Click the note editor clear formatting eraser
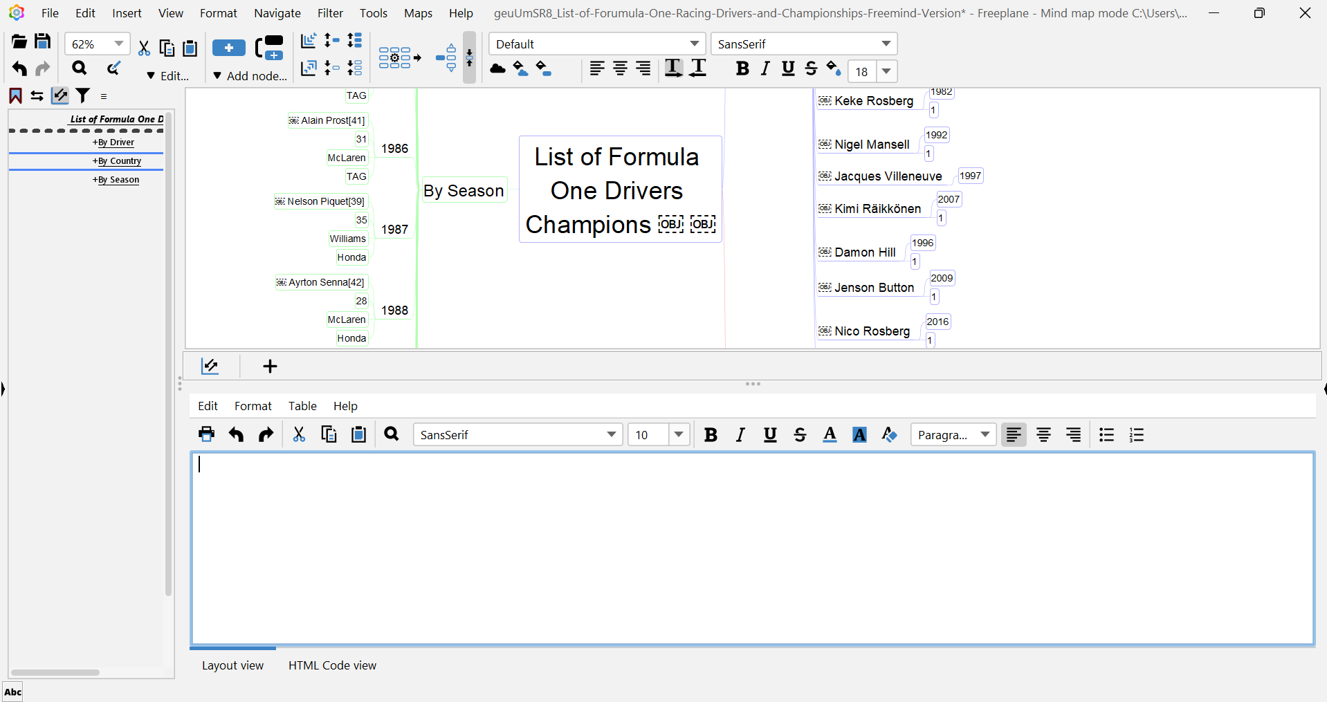 [890, 434]
